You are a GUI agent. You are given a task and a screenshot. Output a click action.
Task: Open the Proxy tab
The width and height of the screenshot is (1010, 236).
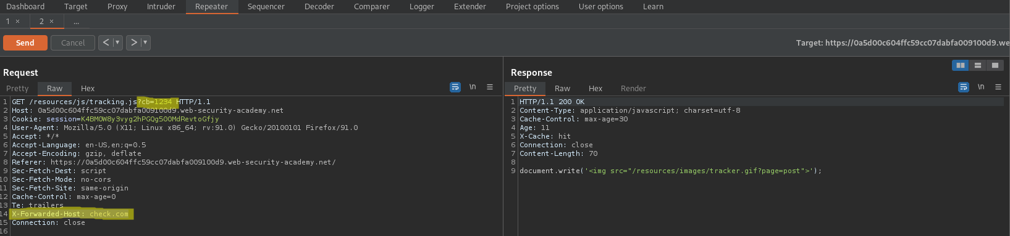(x=117, y=7)
